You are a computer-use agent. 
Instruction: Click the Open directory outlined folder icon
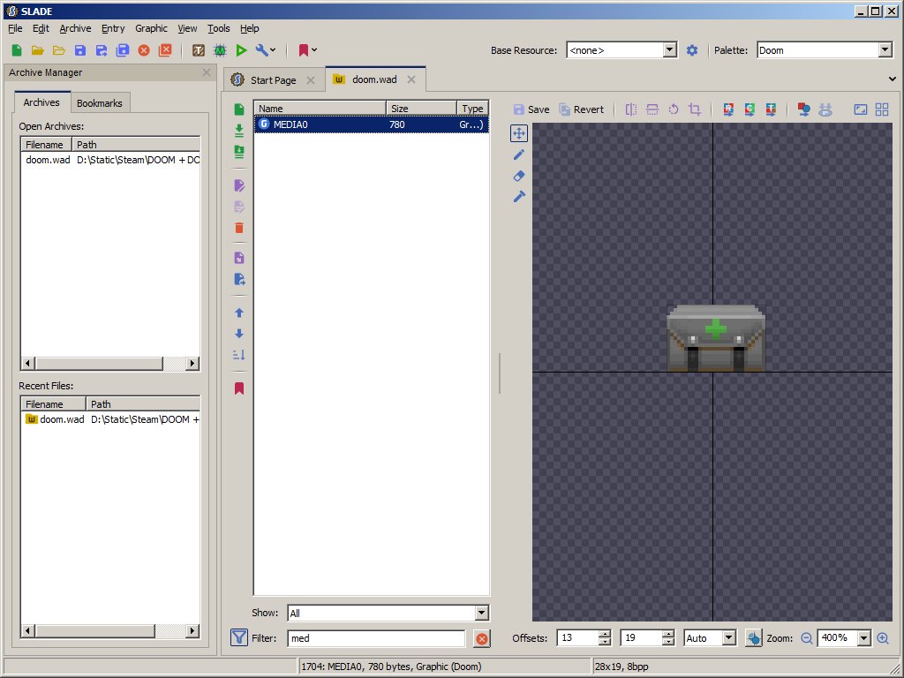click(59, 50)
